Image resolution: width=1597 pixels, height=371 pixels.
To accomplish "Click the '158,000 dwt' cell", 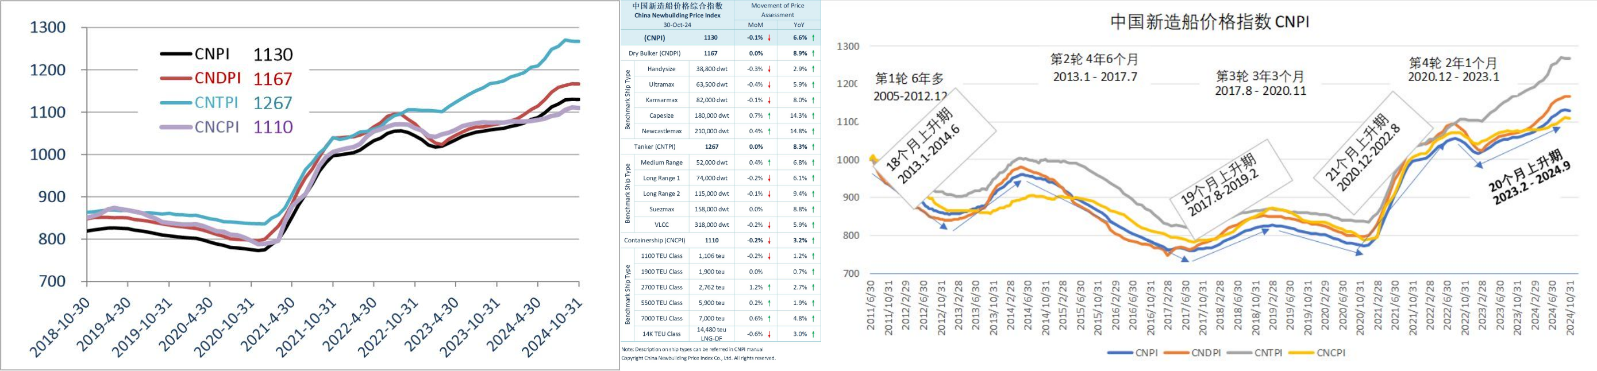I will click(x=711, y=210).
